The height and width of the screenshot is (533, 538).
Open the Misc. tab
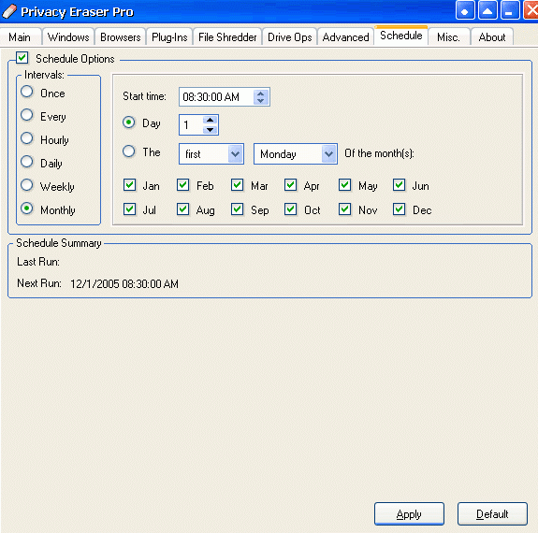click(448, 37)
